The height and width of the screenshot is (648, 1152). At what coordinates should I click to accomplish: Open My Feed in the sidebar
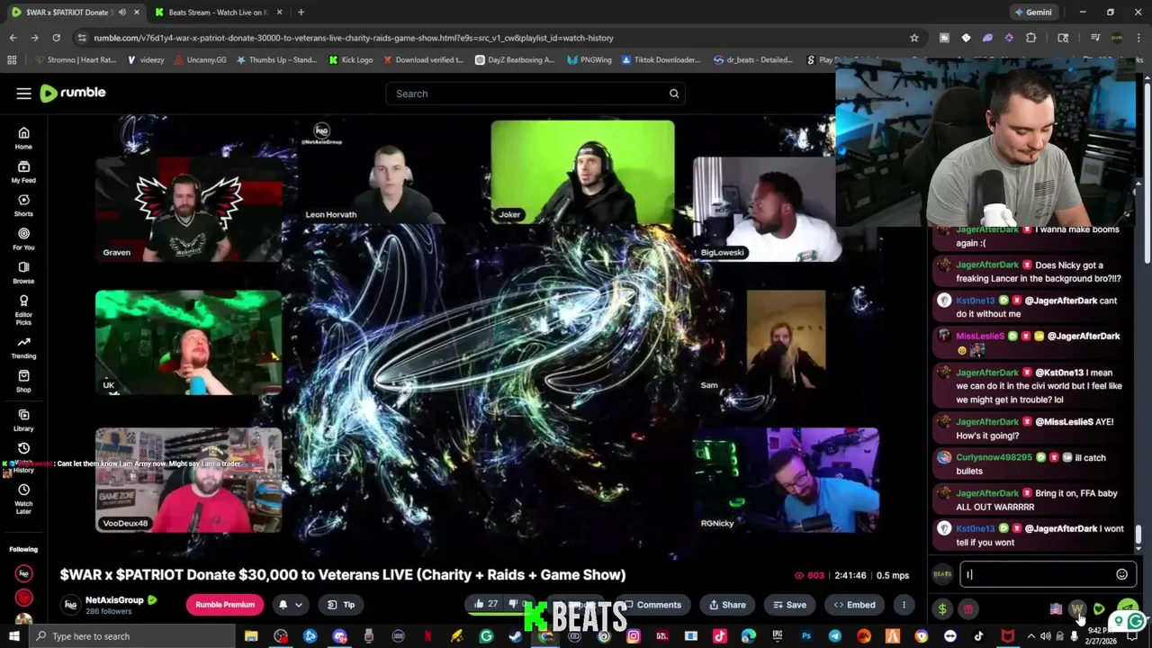23,172
